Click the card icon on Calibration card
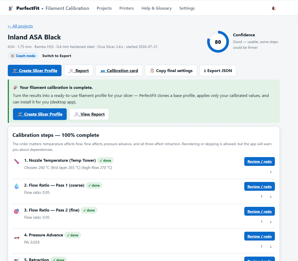The height and width of the screenshot is (261, 298). (103, 71)
